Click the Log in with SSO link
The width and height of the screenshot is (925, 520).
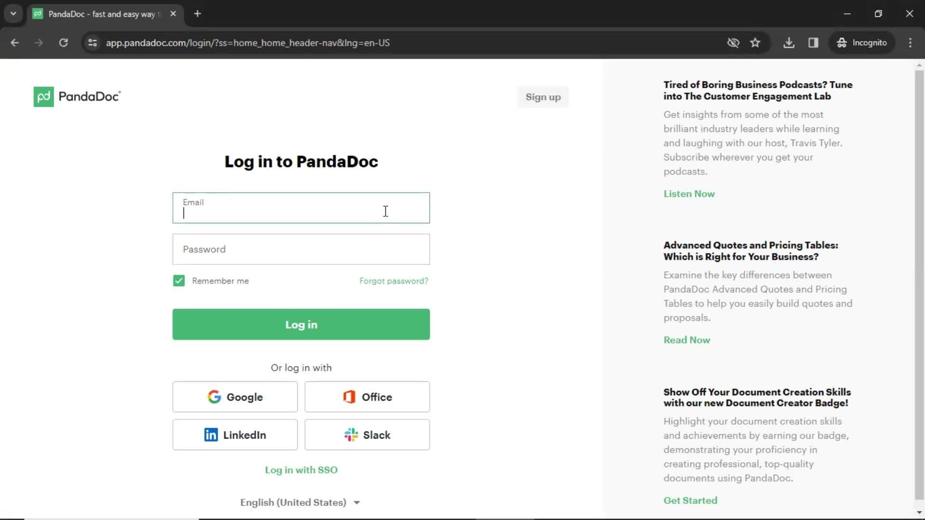[301, 470]
